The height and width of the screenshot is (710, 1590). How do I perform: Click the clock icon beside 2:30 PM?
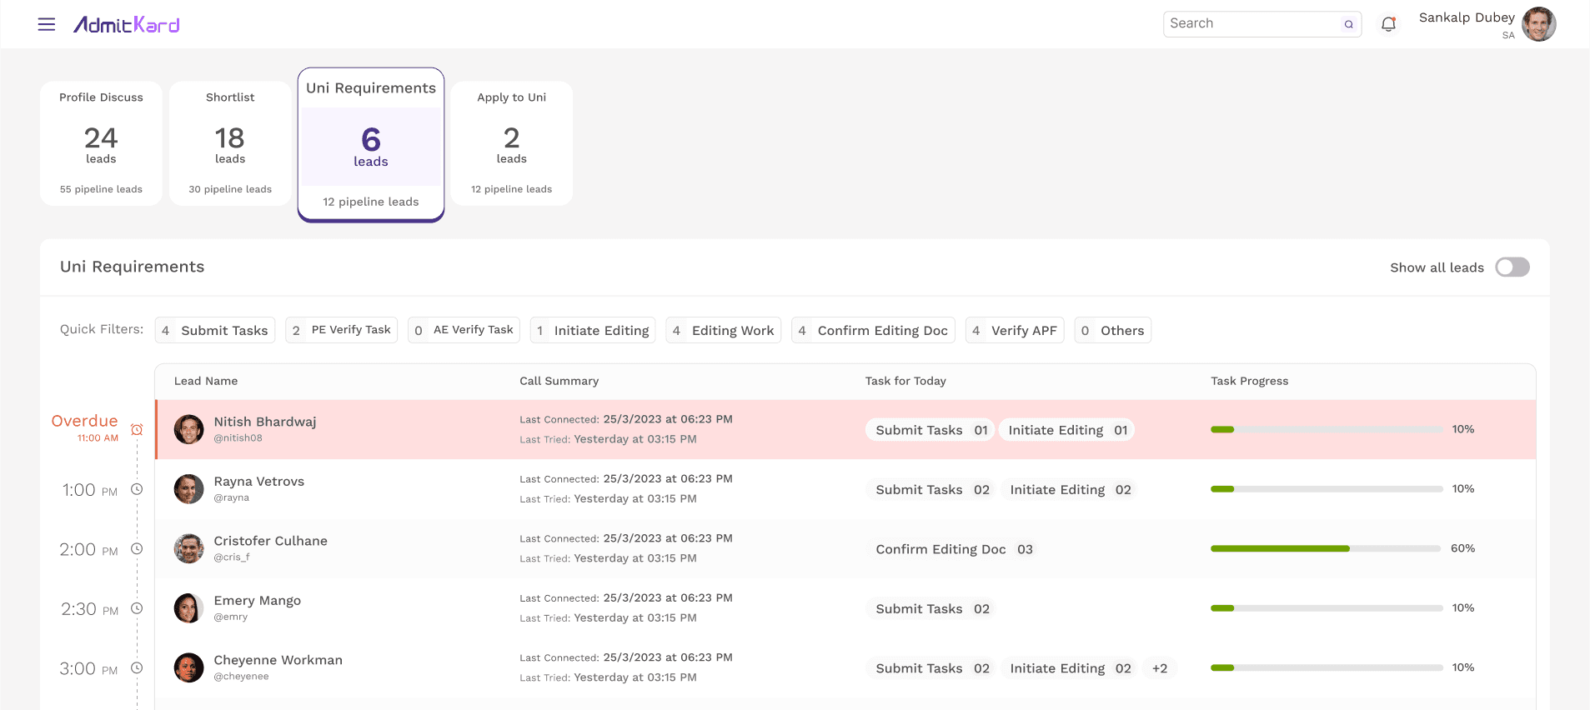[137, 608]
